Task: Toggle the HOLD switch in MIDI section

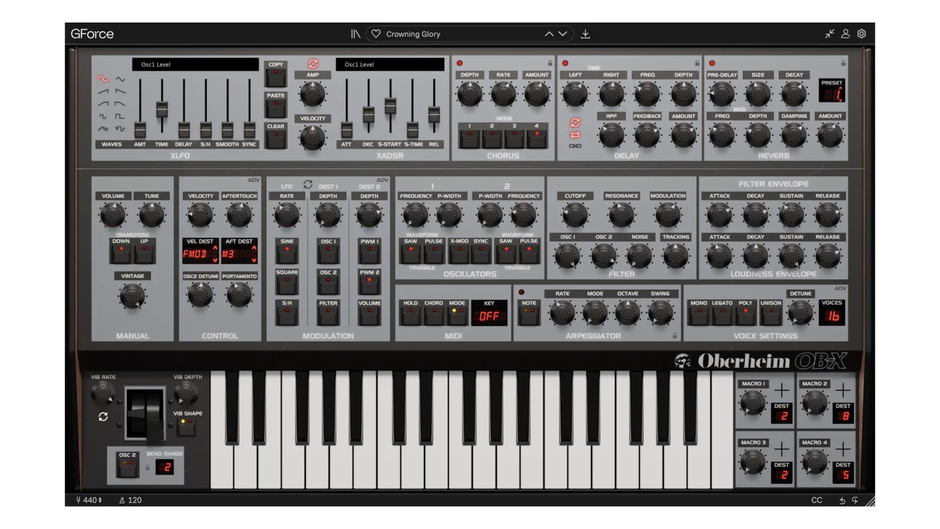Action: [410, 316]
